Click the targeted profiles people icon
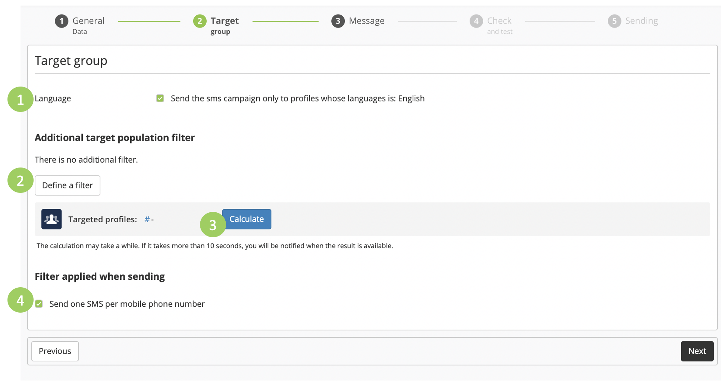This screenshot has height=385, width=723. tap(51, 219)
